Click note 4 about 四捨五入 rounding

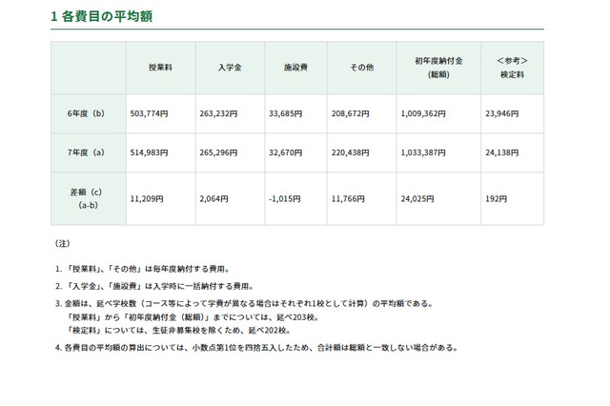(256, 347)
